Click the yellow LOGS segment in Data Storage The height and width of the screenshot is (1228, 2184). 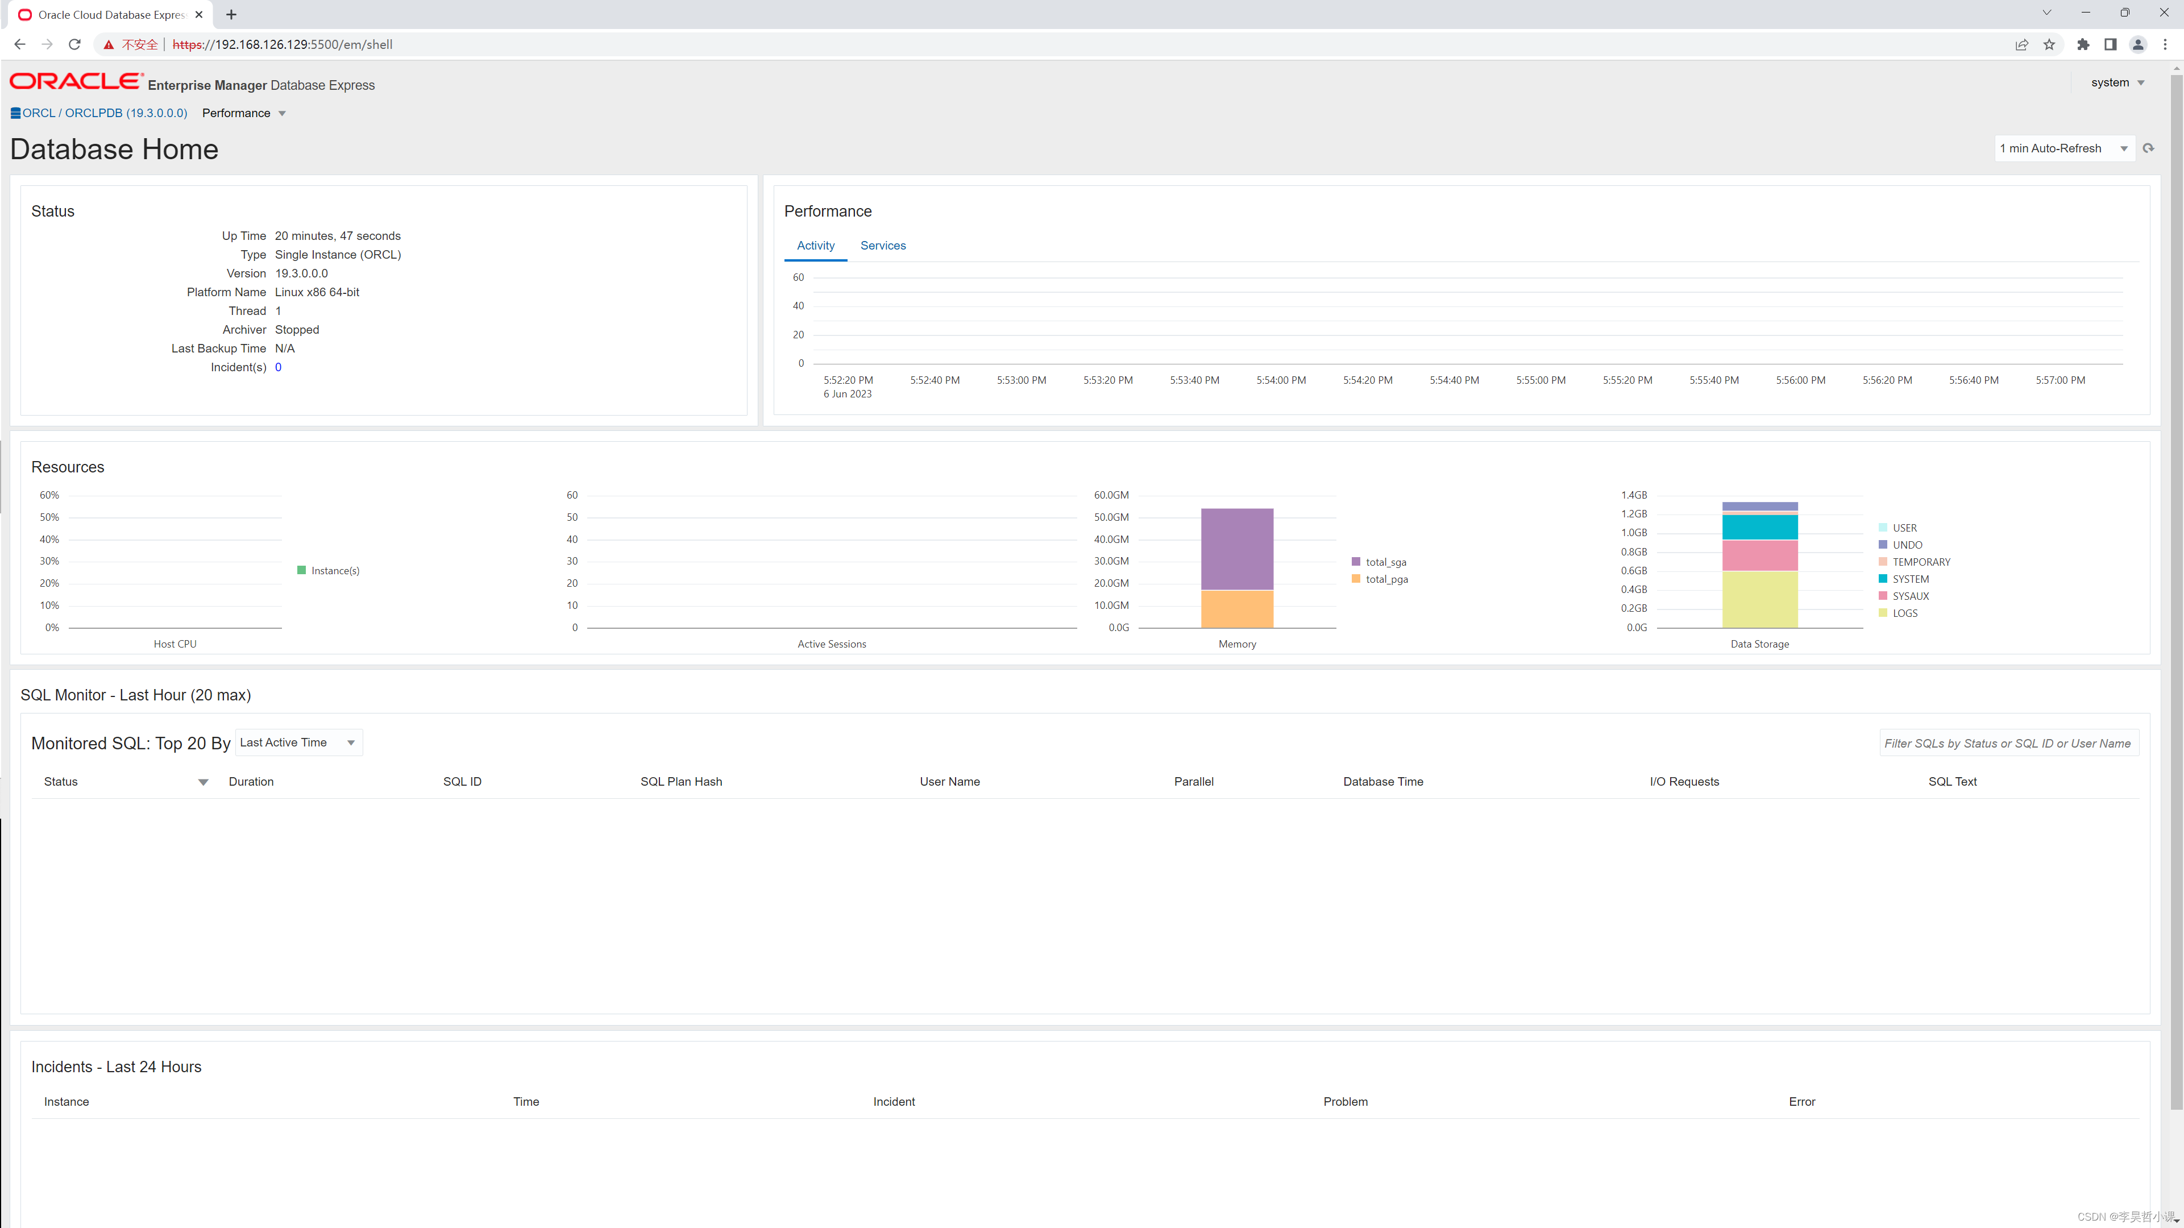[1759, 600]
